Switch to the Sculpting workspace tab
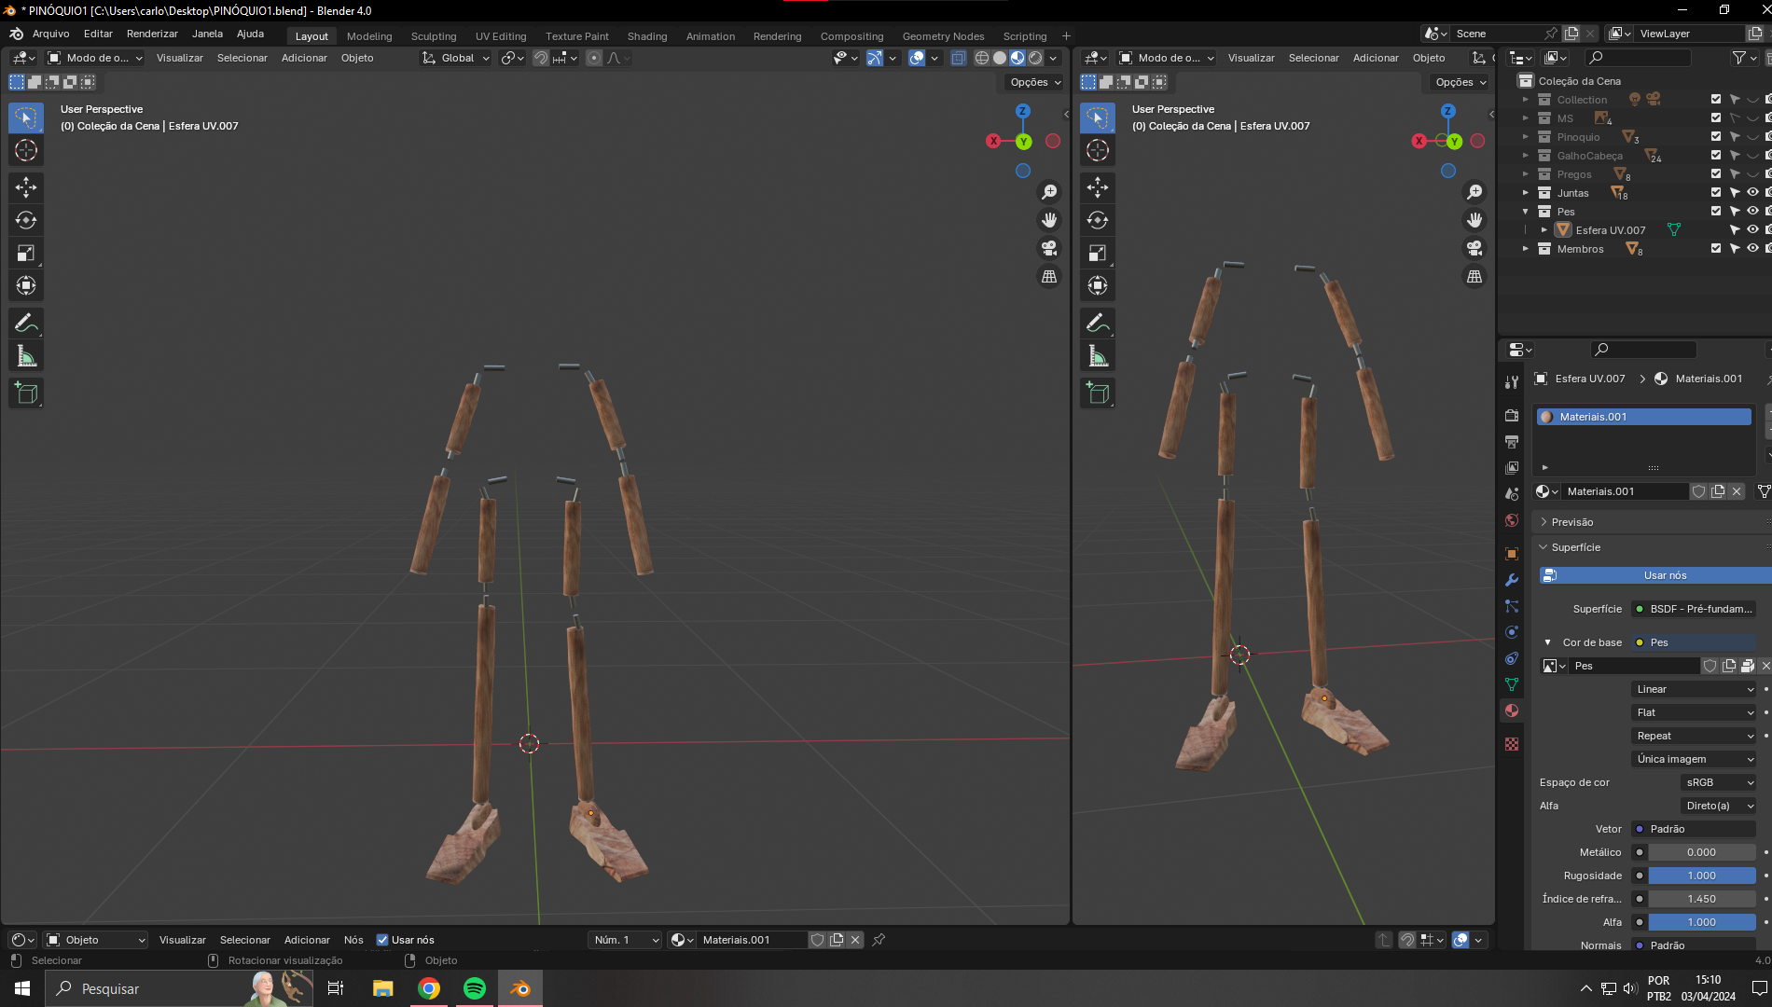The width and height of the screenshot is (1772, 1007). (434, 36)
